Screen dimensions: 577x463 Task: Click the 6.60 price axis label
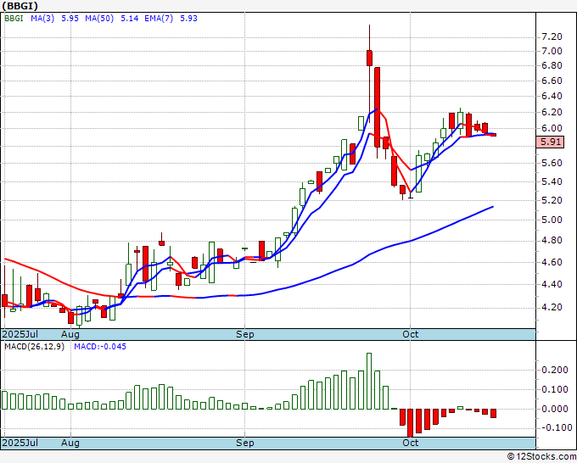[x=552, y=81]
